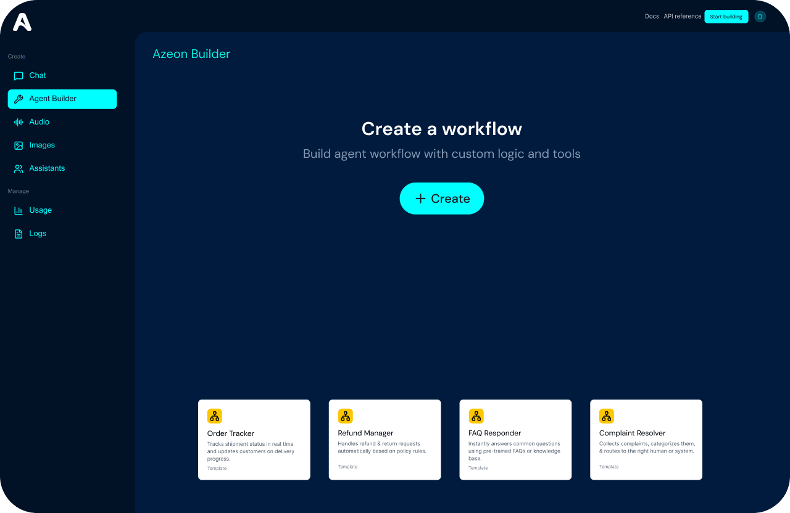The height and width of the screenshot is (513, 790).
Task: Click the FAQ Responder workflow icon
Action: tap(476, 416)
